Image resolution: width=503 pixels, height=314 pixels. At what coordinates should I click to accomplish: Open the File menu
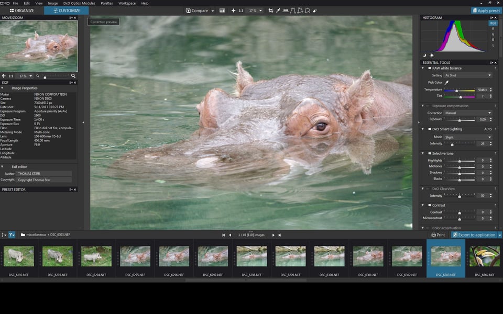[15, 3]
